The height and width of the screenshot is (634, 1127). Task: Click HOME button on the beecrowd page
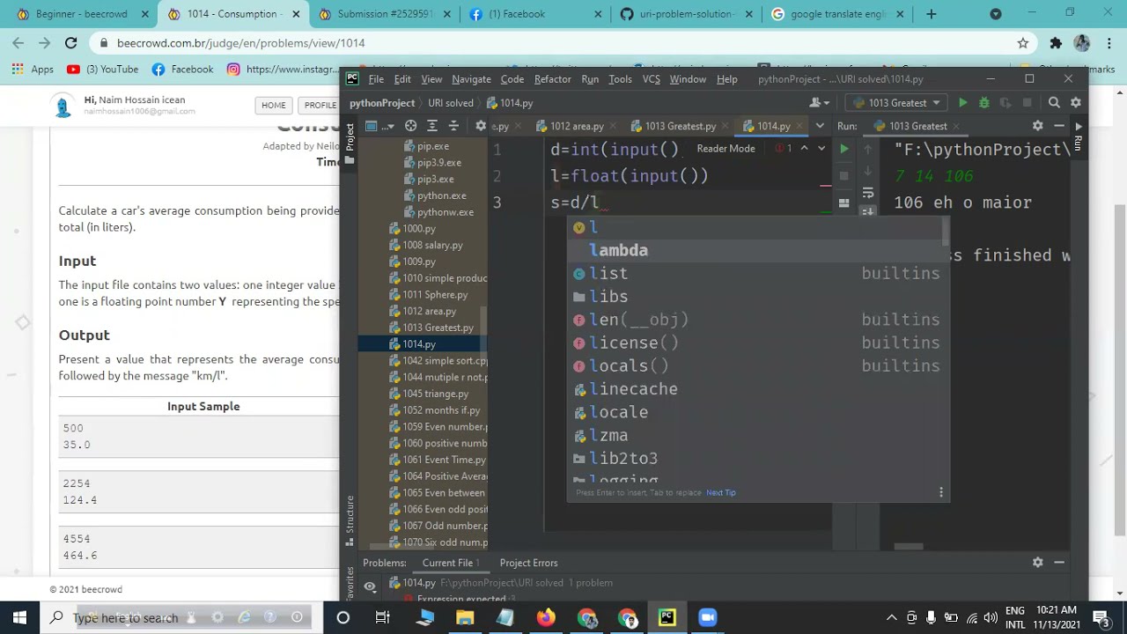click(273, 105)
